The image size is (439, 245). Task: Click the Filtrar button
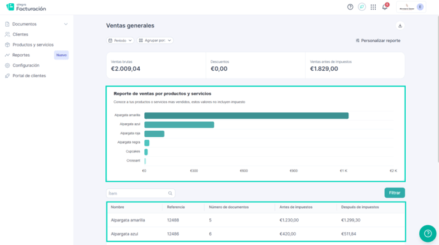coord(394,193)
